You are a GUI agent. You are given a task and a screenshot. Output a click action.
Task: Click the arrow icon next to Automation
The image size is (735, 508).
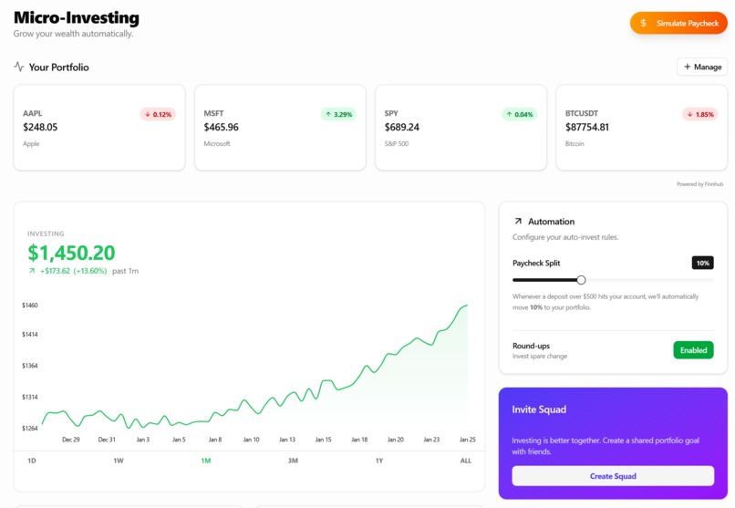(x=518, y=222)
